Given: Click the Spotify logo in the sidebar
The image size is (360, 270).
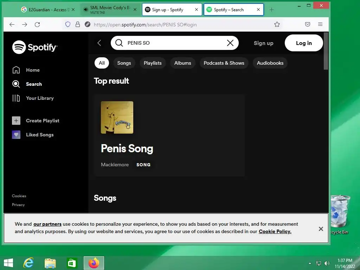Looking at the screenshot, I should point(35,47).
